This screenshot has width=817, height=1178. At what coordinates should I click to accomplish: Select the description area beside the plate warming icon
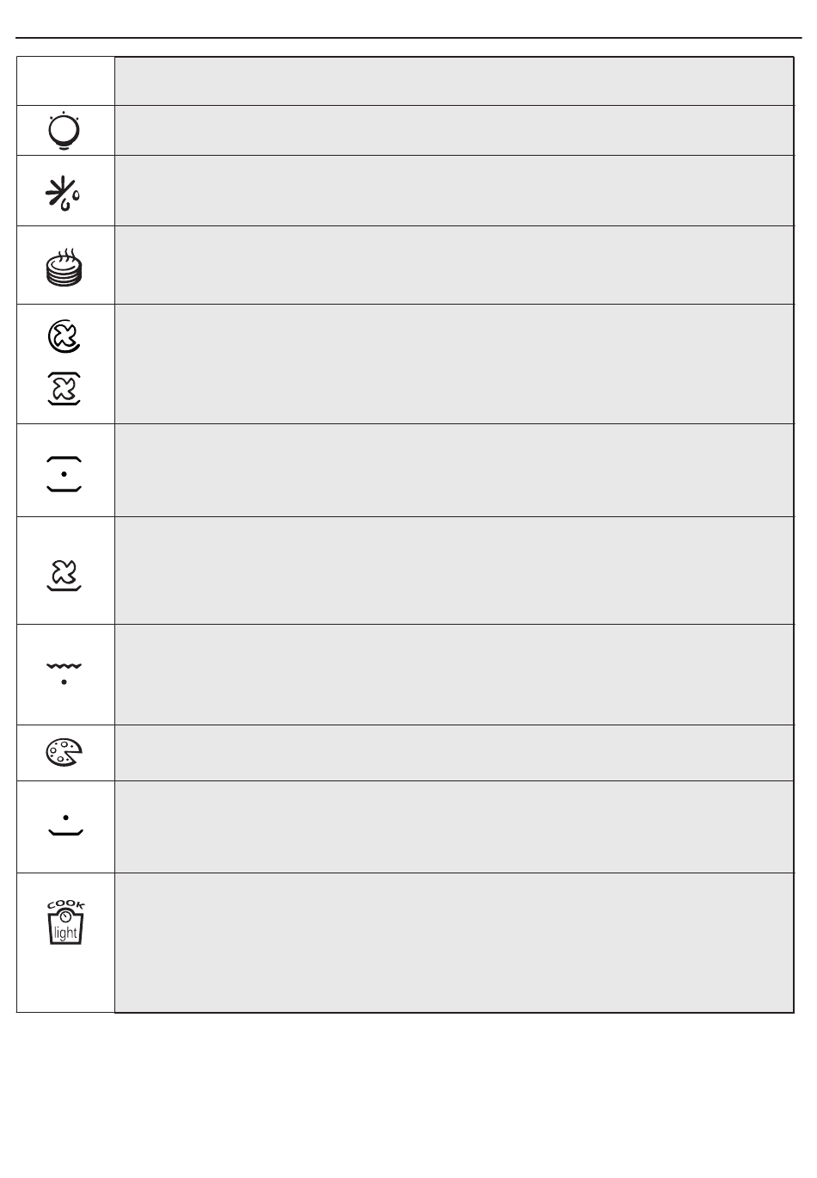(453, 265)
